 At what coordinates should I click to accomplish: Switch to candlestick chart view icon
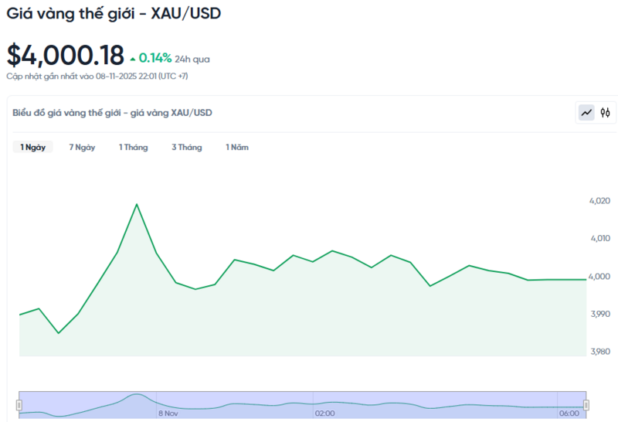click(x=606, y=113)
